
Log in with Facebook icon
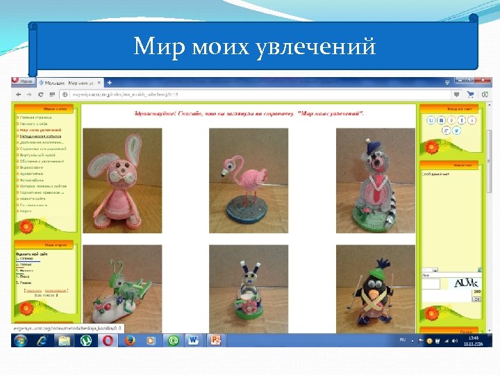[461, 120]
